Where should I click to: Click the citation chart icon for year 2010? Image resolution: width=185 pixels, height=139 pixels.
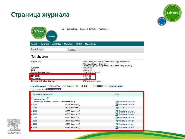tap(117, 108)
